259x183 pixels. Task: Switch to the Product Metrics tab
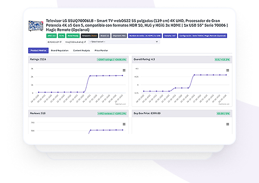point(38,51)
